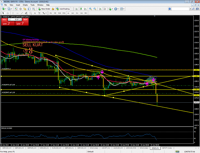200x153 pixels.
Task: Click the red SELL one-click button
Action: [4, 19]
